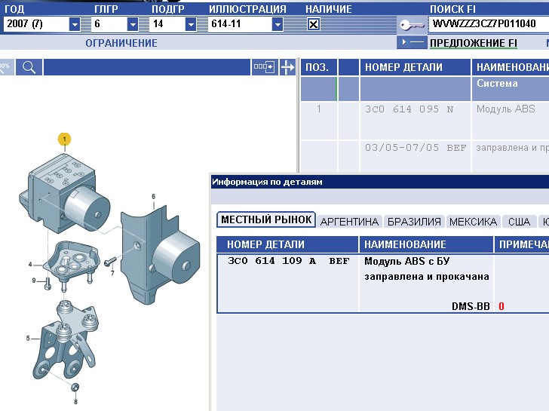Expand the ИЛЛЮСТРАЦИЯ dropdown list
The height and width of the screenshot is (411, 549).
click(278, 24)
